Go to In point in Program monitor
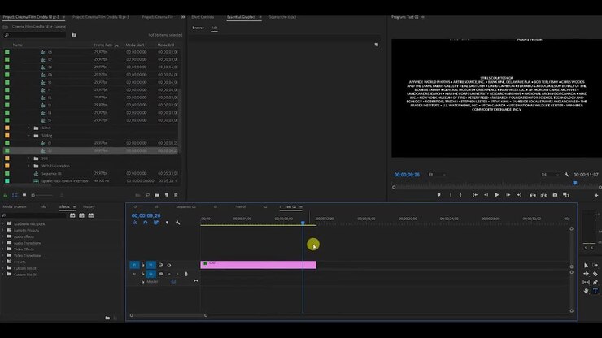 click(475, 195)
